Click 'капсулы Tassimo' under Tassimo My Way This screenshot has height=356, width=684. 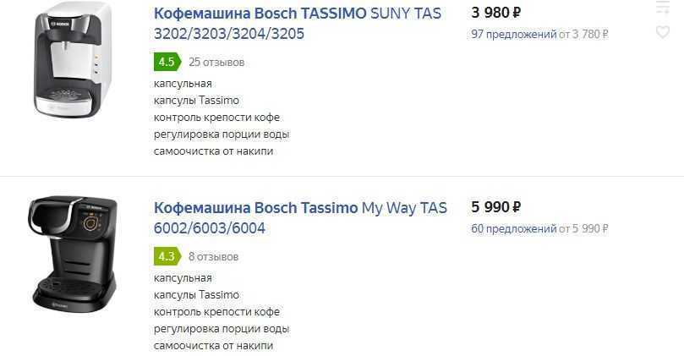196,295
